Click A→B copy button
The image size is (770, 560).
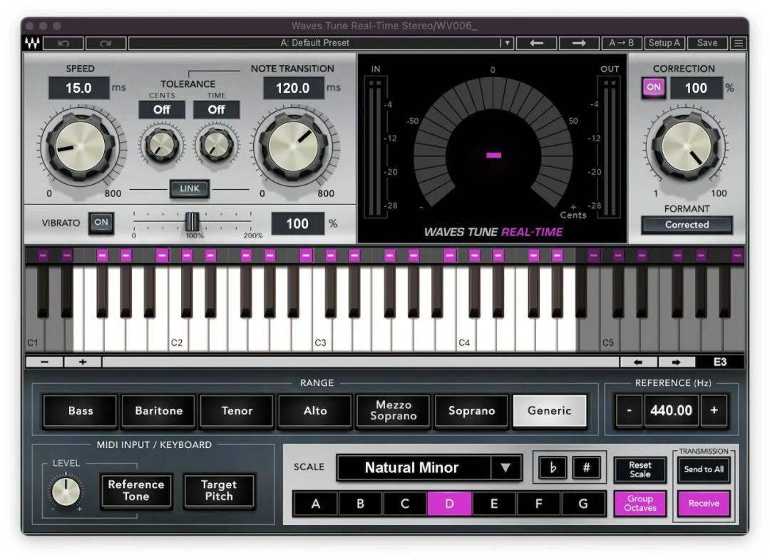621,44
